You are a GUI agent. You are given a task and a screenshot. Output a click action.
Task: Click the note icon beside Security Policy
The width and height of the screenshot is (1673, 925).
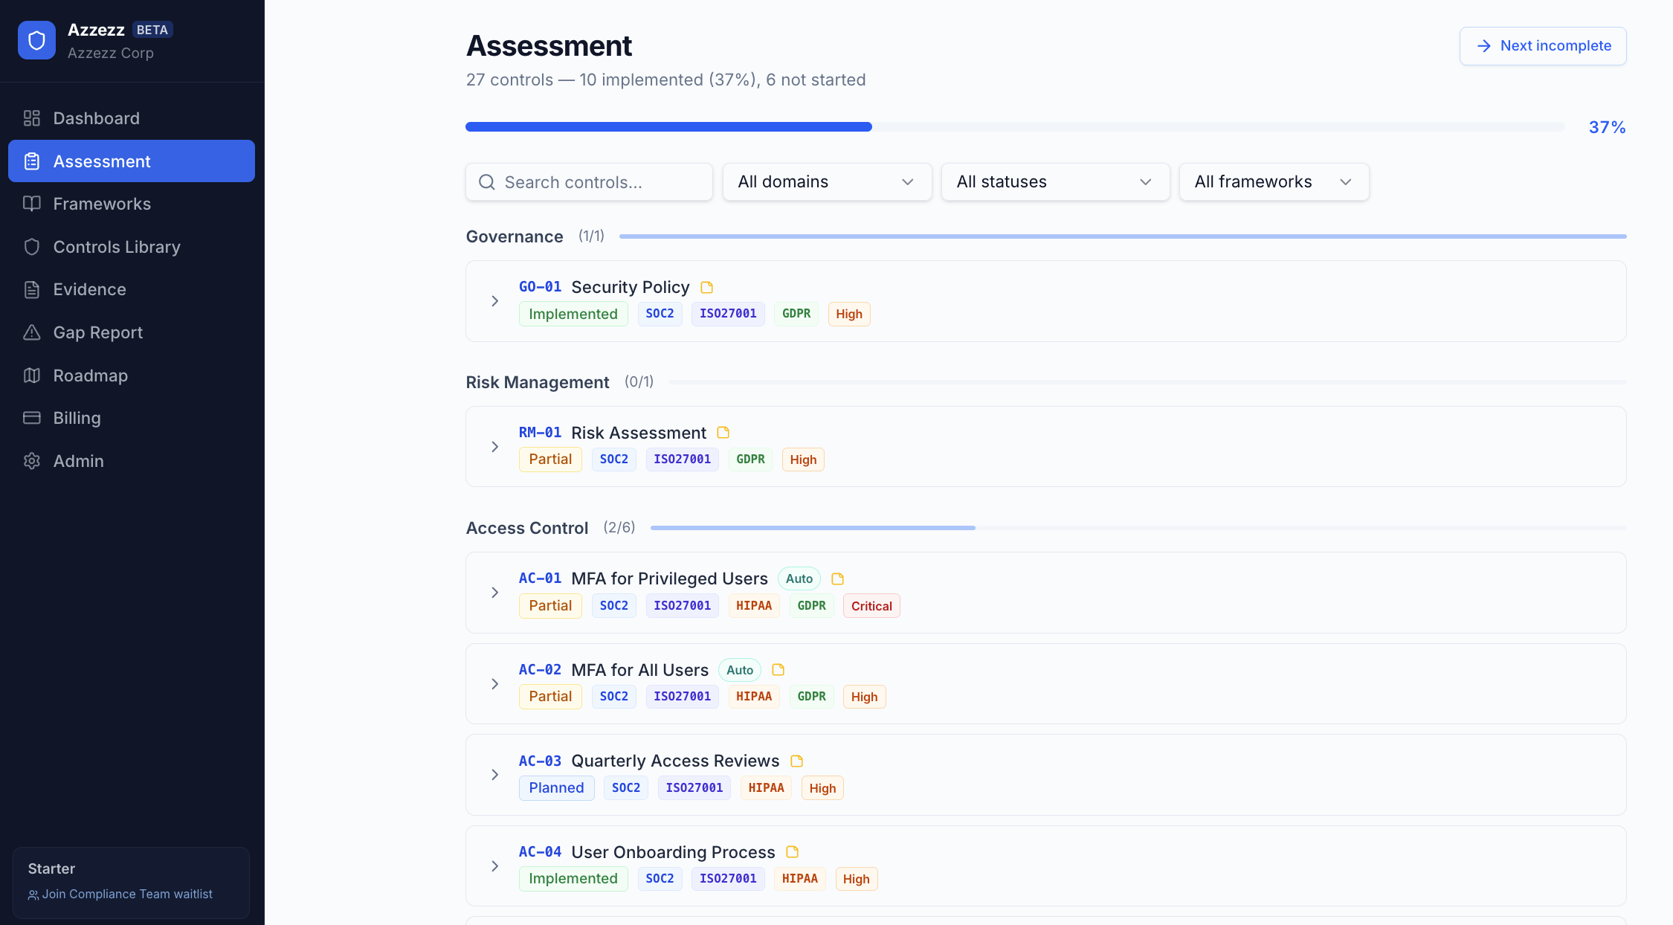coord(707,287)
